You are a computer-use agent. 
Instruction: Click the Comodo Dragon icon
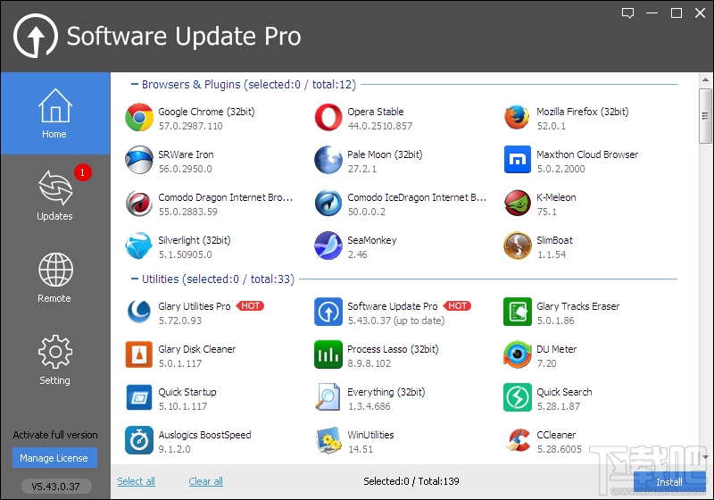(x=139, y=203)
